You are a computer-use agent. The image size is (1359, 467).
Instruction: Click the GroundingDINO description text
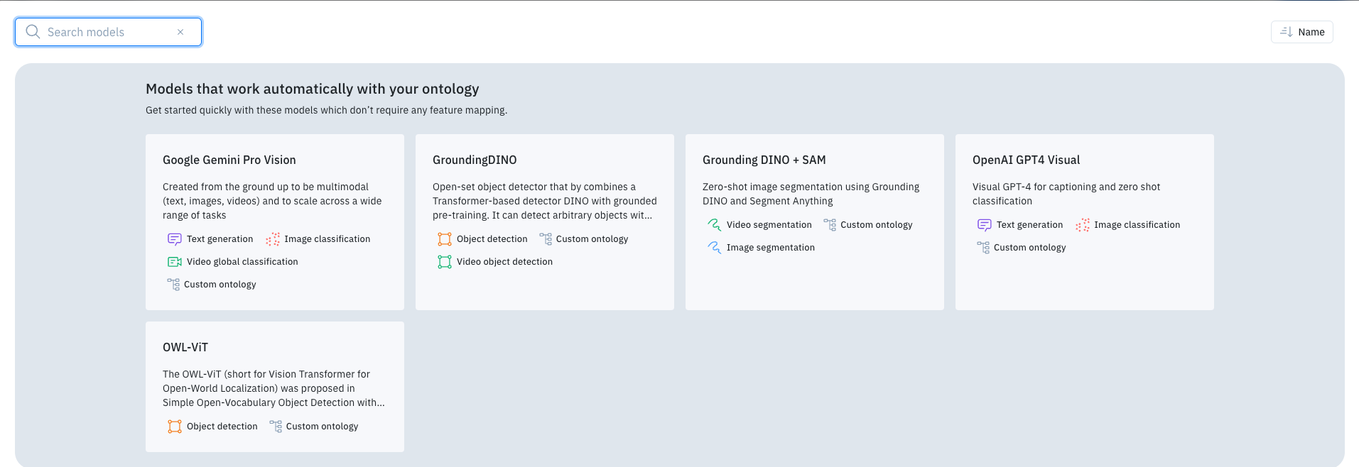545,201
